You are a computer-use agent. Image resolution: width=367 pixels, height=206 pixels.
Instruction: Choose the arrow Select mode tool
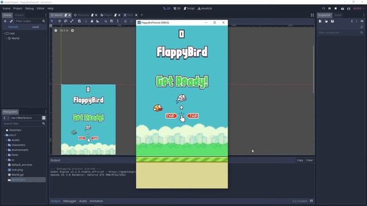52,21
